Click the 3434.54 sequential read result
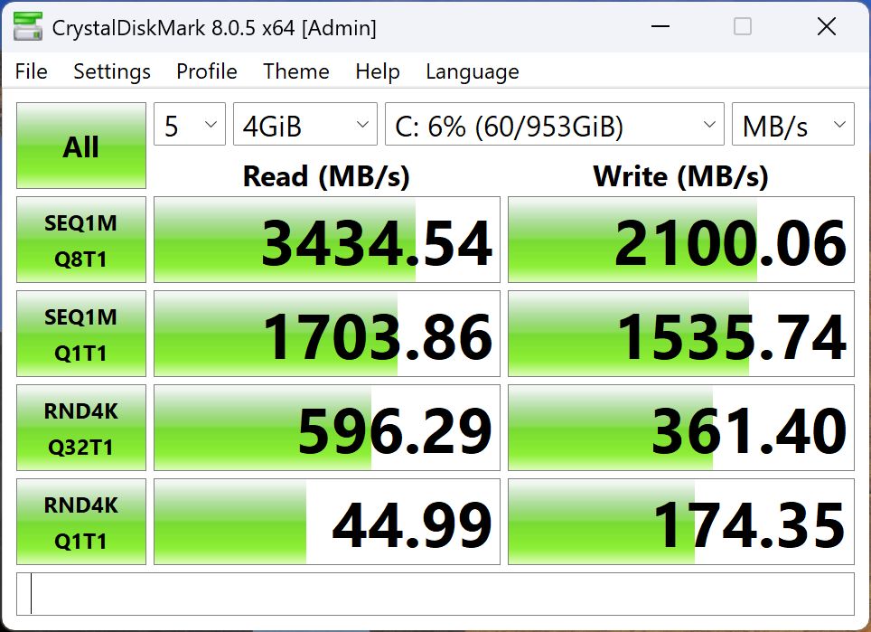The width and height of the screenshot is (871, 632). pos(327,240)
